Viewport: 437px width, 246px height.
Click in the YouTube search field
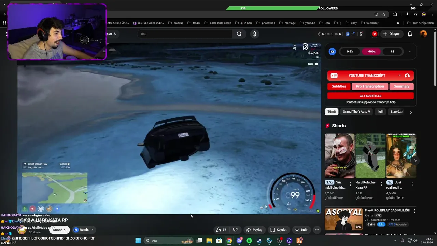click(x=184, y=34)
